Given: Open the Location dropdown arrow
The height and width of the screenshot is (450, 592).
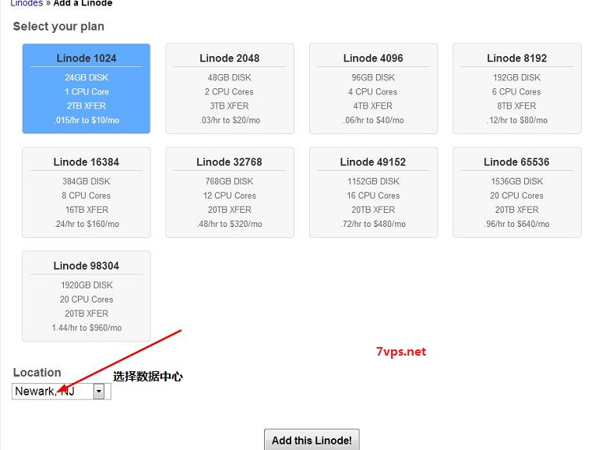Looking at the screenshot, I should (x=99, y=392).
